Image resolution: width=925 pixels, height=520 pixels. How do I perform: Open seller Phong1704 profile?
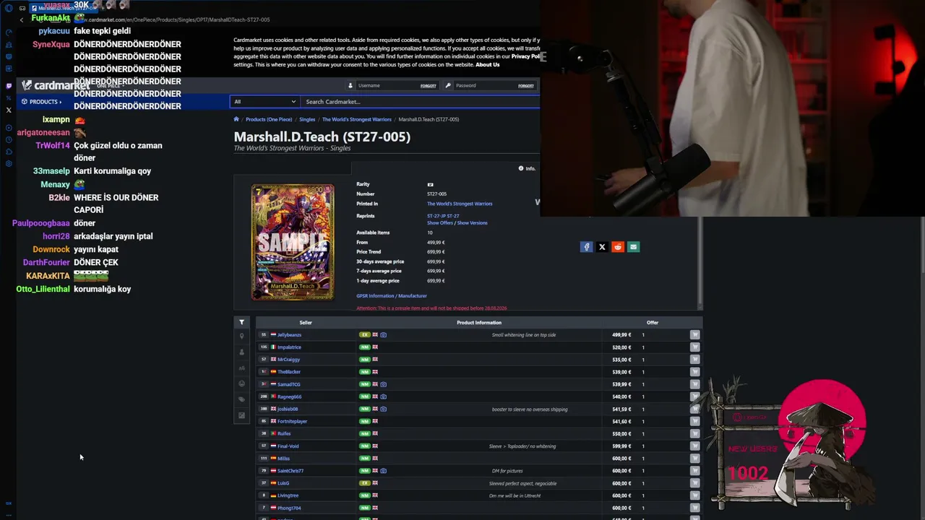(289, 508)
